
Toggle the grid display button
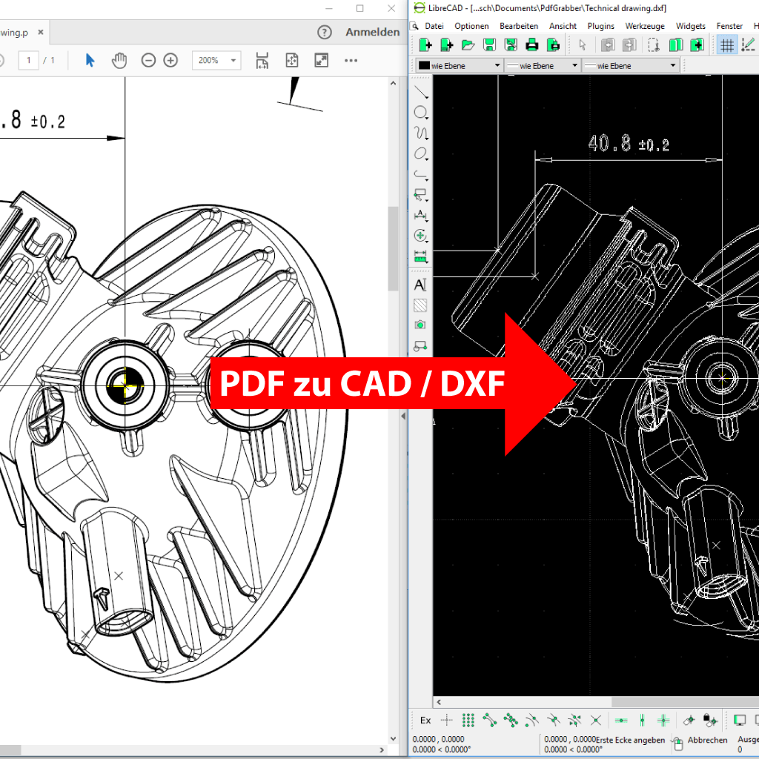[727, 45]
